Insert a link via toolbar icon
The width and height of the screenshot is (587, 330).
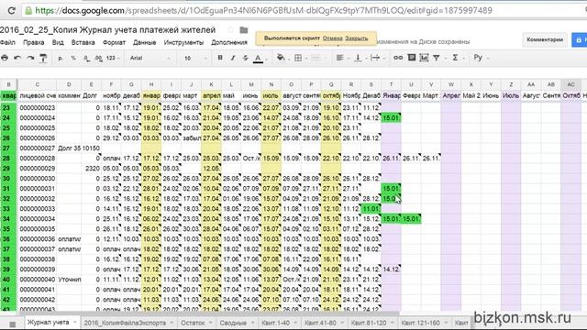pos(398,58)
